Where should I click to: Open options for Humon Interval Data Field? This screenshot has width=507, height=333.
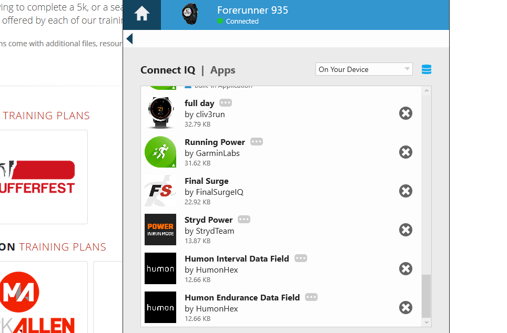300,258
